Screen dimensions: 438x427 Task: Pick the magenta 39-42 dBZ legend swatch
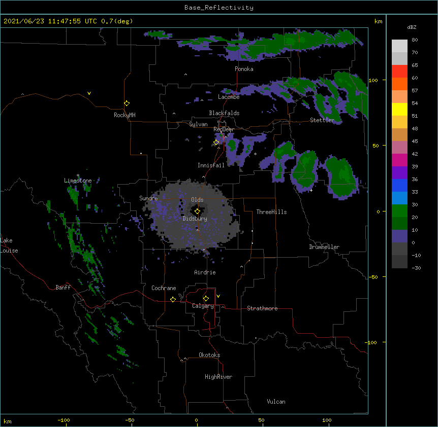point(399,160)
